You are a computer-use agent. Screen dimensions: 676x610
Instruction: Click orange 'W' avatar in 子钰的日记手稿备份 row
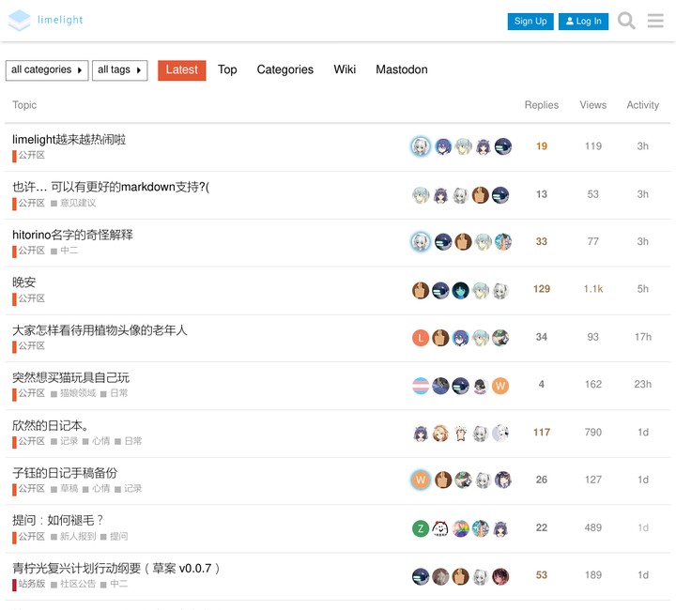pyautogui.click(x=421, y=480)
